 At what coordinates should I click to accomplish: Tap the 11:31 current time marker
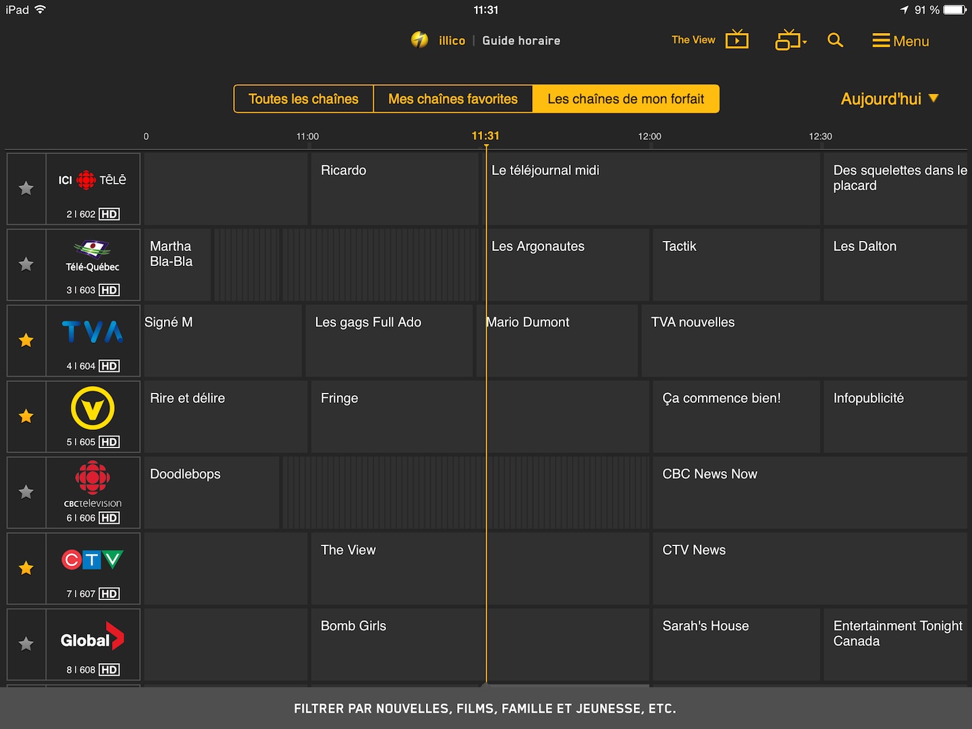(485, 136)
